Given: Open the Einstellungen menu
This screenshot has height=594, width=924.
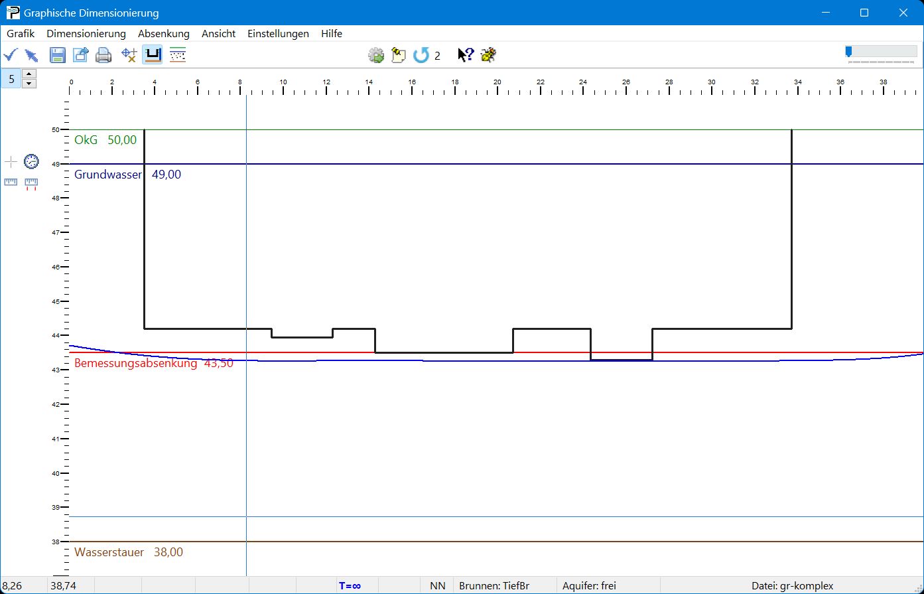Looking at the screenshot, I should [x=278, y=33].
